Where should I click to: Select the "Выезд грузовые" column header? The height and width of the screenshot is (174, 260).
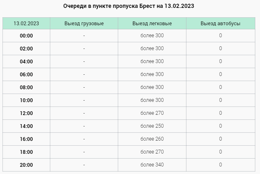(x=84, y=23)
